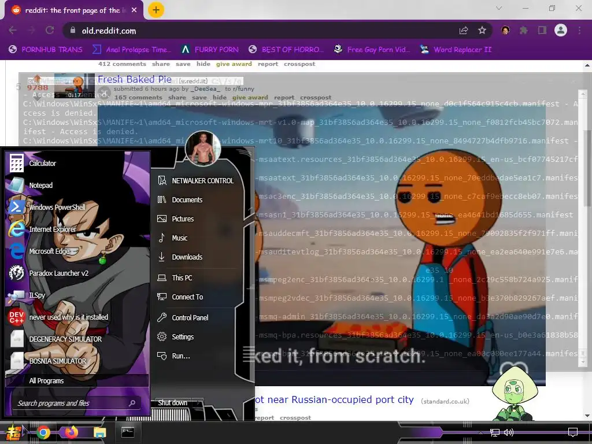Viewport: 592px width, 444px height.
Task: Click the _DeeSea_ author link
Action: (206, 88)
